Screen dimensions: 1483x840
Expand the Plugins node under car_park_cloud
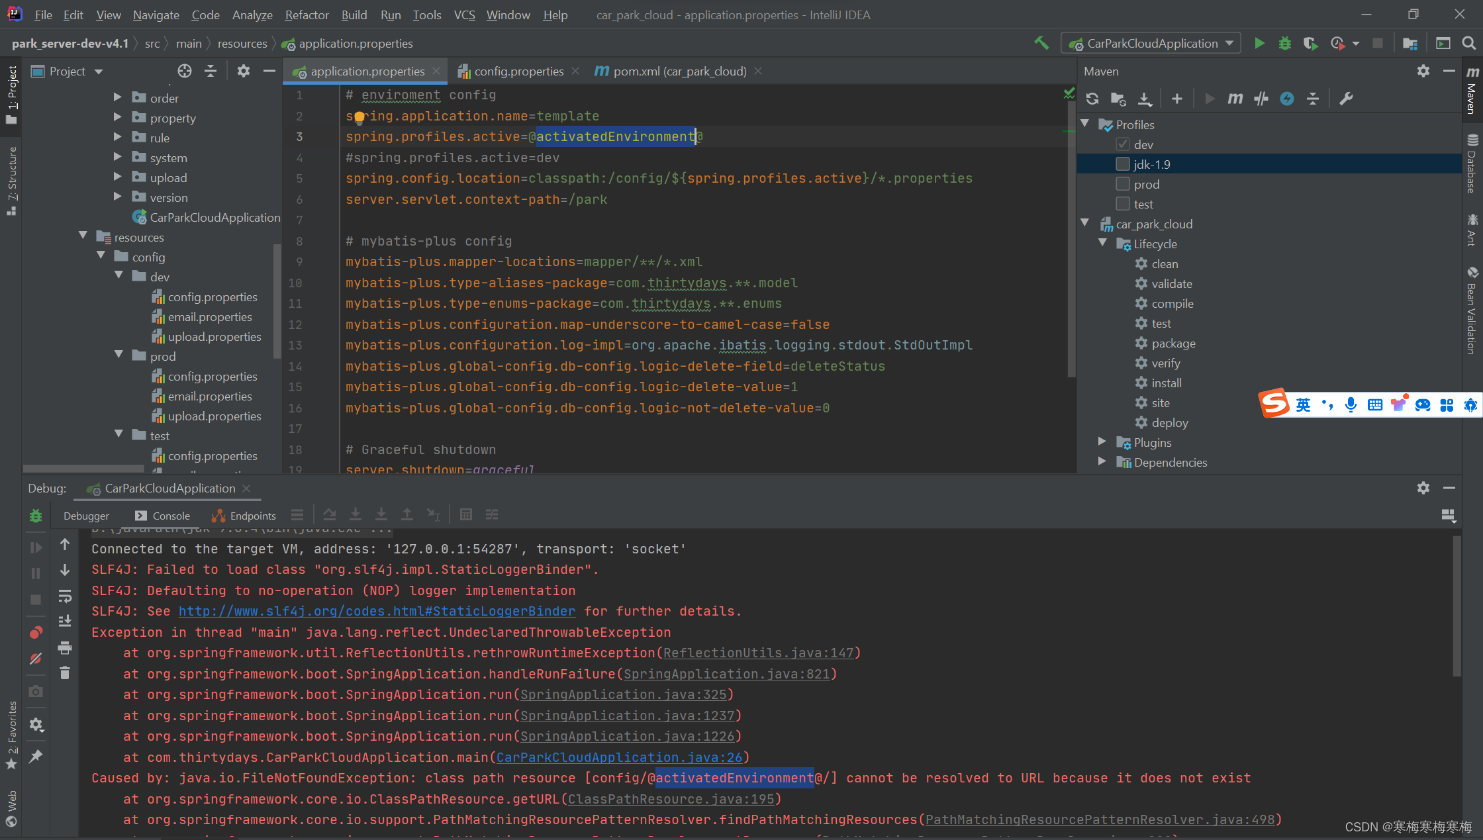[x=1101, y=442]
